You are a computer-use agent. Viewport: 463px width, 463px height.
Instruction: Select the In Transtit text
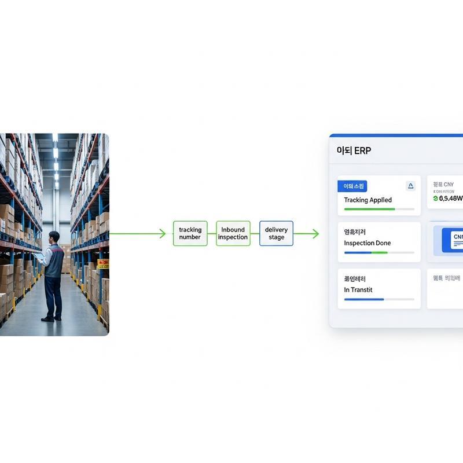pyautogui.click(x=358, y=290)
